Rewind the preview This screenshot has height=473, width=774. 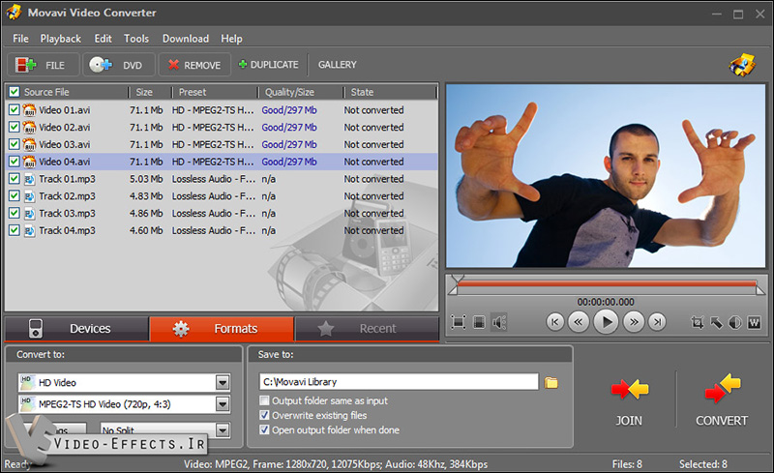[578, 322]
